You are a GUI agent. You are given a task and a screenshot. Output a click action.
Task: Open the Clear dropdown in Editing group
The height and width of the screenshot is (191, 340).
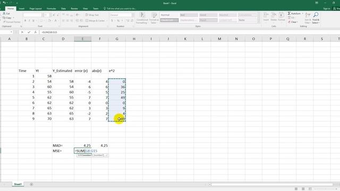click(x=293, y=22)
